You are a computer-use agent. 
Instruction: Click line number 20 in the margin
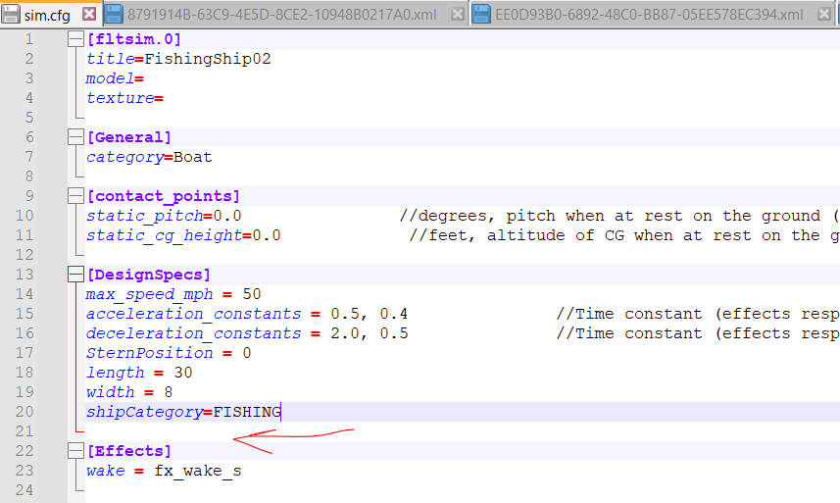click(x=25, y=412)
